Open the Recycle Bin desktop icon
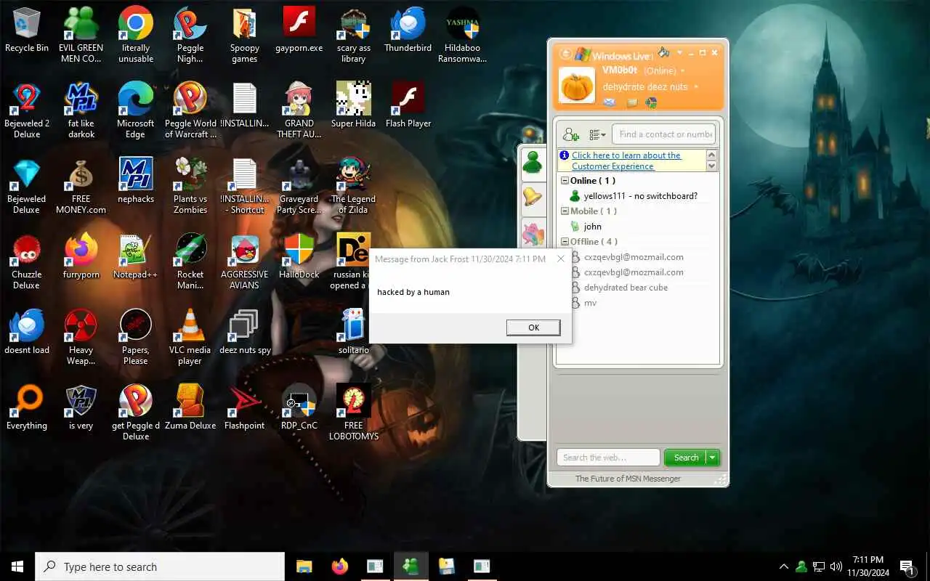 click(27, 31)
